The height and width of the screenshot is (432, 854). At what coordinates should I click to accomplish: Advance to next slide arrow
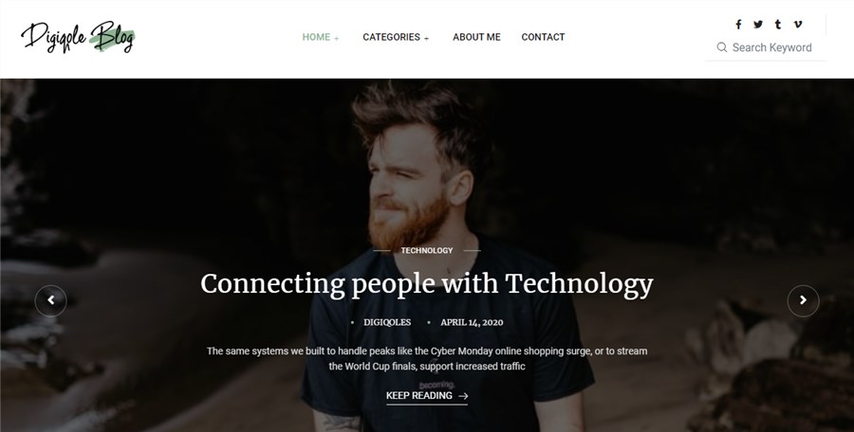pyautogui.click(x=804, y=300)
